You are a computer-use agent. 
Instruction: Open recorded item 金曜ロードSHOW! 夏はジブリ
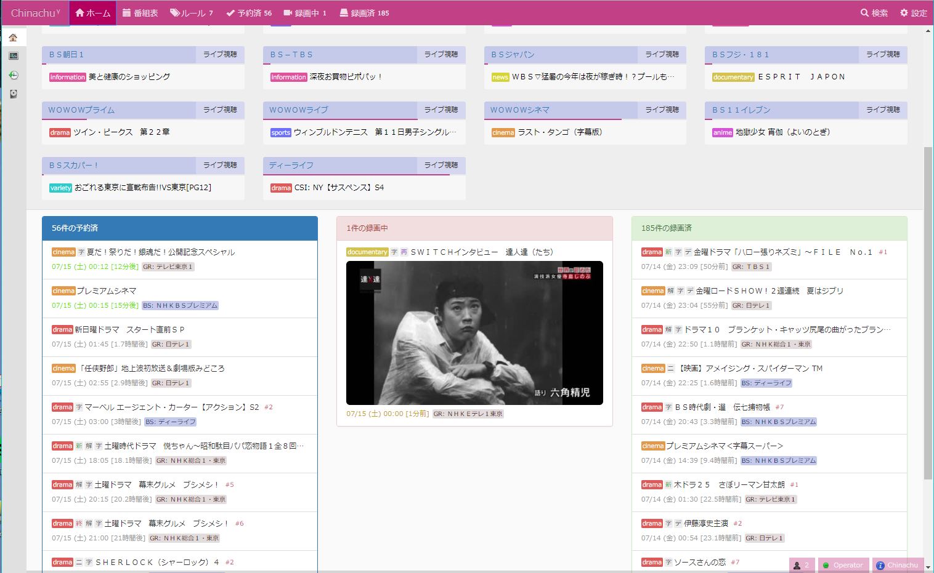pos(770,298)
